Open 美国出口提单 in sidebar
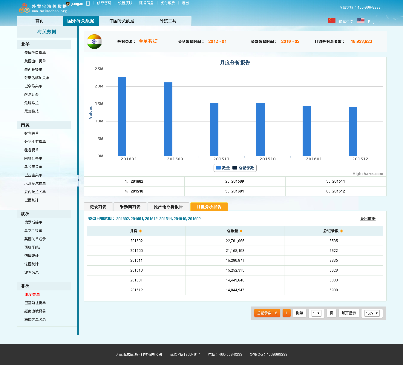 click(35, 61)
